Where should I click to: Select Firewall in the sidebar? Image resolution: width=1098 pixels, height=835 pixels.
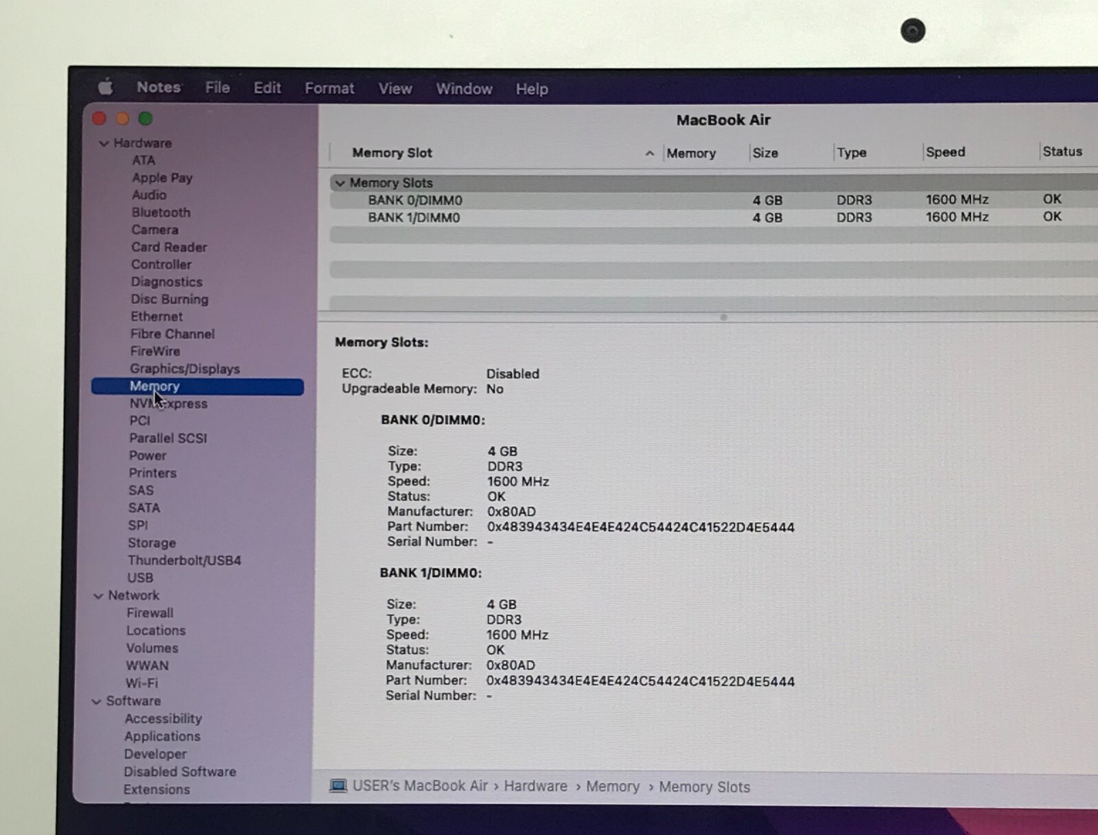tap(150, 613)
